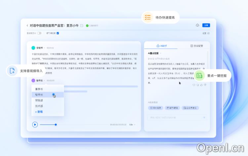Click the purple avatar of 秘书长
The height and width of the screenshot is (156, 248).
click(33, 80)
